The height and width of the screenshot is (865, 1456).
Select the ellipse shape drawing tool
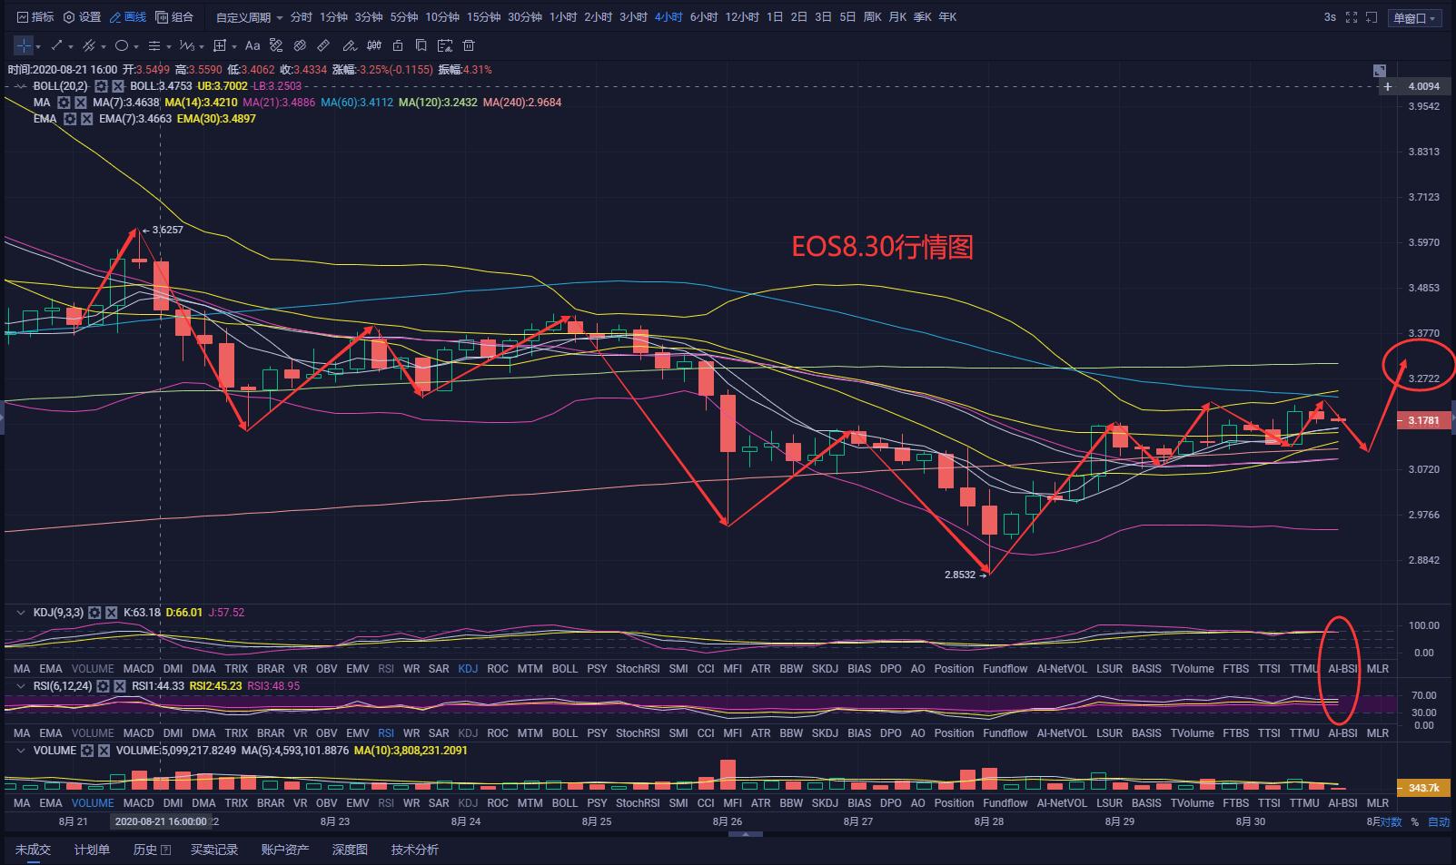122,45
